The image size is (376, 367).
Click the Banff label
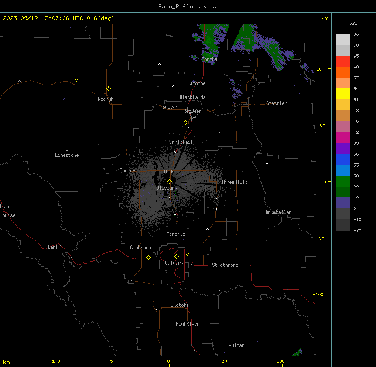(54, 247)
